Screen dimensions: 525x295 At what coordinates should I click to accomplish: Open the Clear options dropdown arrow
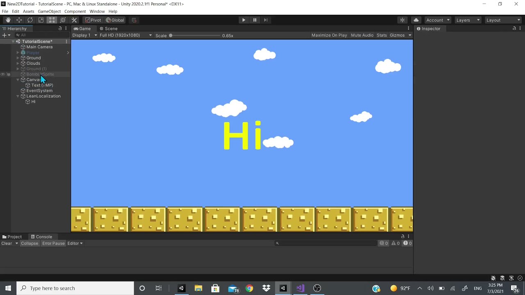click(16, 243)
